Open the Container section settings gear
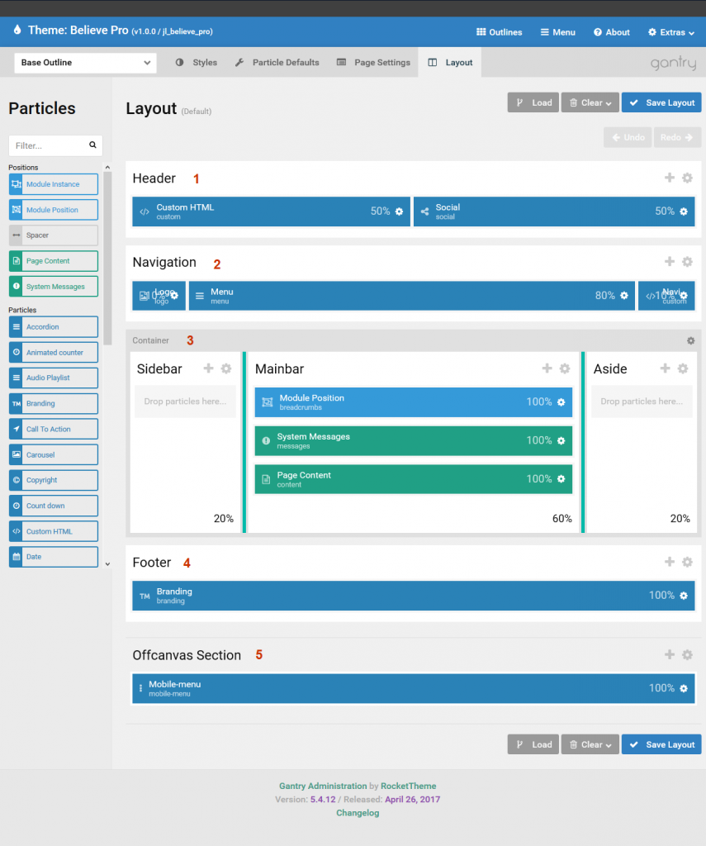 690,340
